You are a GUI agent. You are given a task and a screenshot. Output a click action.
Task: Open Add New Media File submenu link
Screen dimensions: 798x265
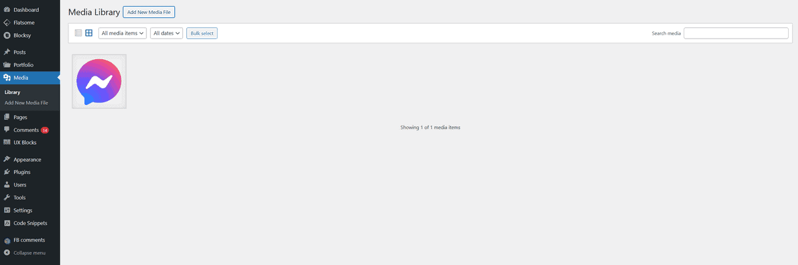27,103
